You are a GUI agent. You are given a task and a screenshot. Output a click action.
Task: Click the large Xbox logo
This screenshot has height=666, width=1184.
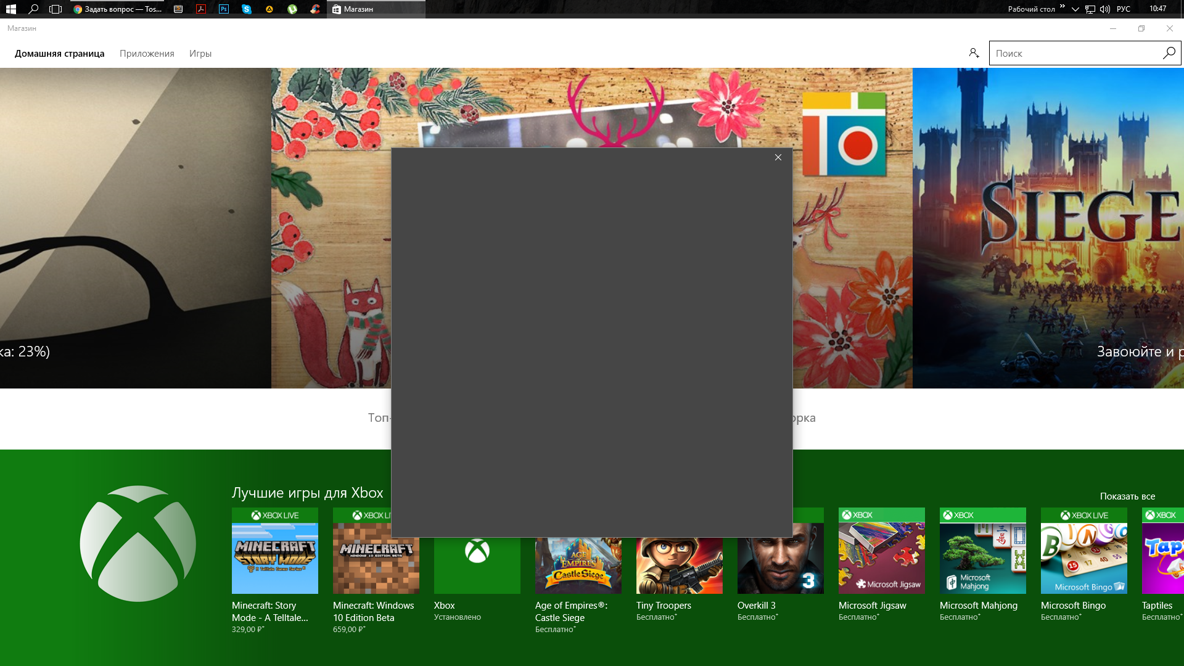tap(138, 543)
